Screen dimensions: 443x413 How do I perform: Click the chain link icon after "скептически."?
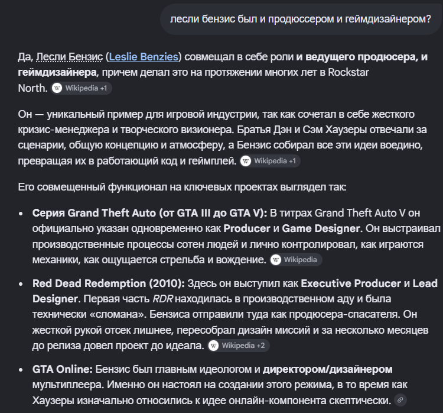tap(400, 400)
